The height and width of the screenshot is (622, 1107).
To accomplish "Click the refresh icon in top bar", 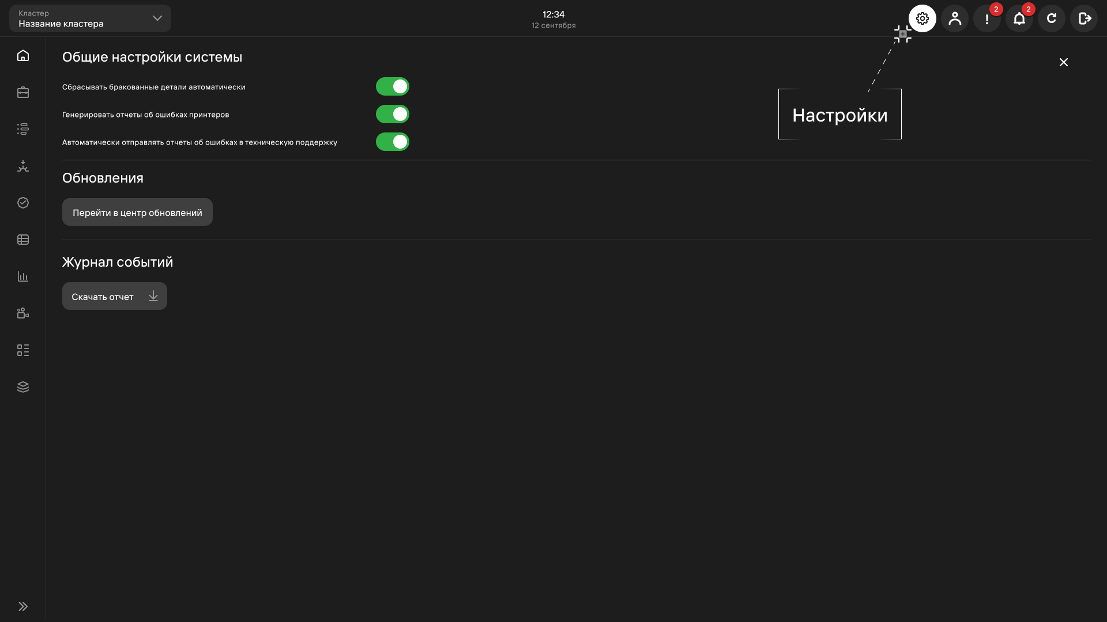I will point(1052,18).
